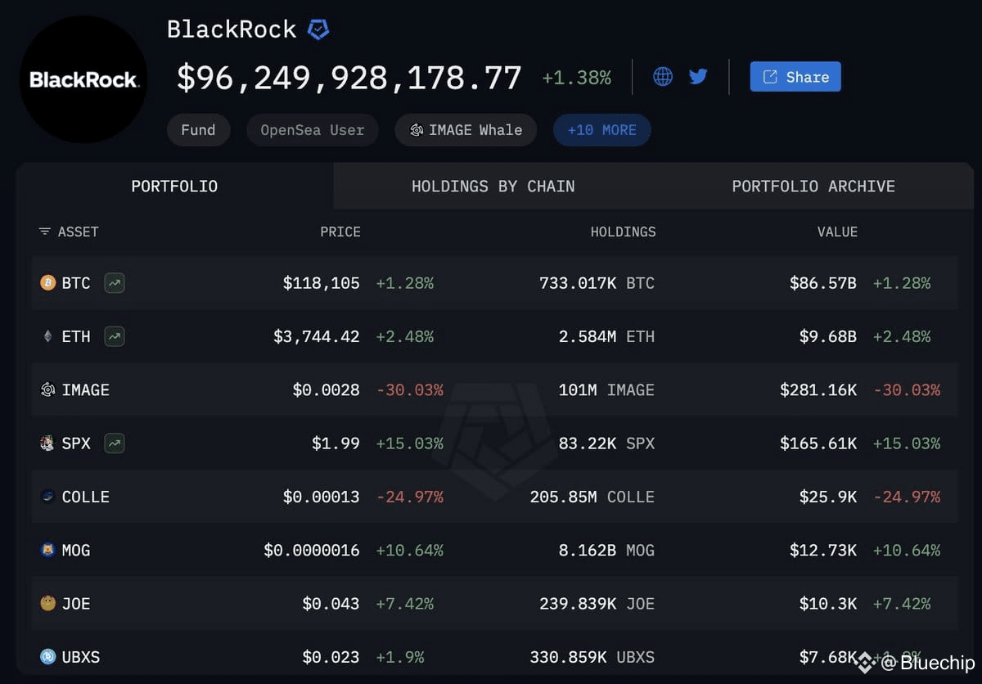Click the SPX price $1.99
Viewport: 982px width, 684px height.
336,443
